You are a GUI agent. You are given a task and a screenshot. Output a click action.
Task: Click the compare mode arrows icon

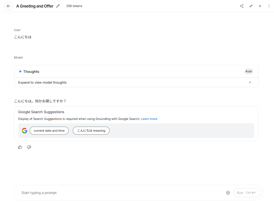[251, 6]
